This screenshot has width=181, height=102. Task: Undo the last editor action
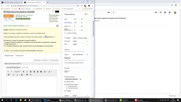(8, 72)
